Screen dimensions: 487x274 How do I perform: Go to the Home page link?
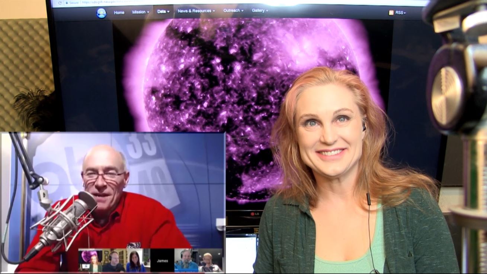[x=119, y=12]
